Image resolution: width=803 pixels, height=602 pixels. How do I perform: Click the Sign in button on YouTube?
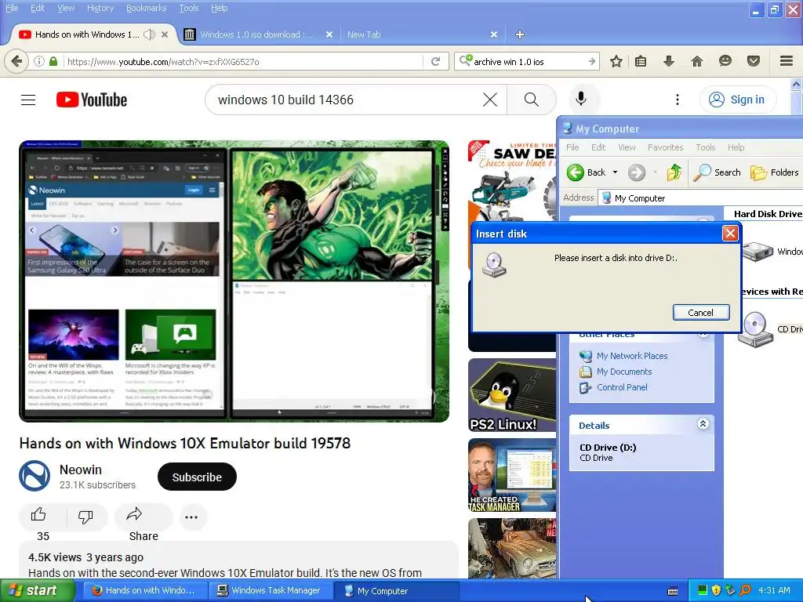click(737, 100)
